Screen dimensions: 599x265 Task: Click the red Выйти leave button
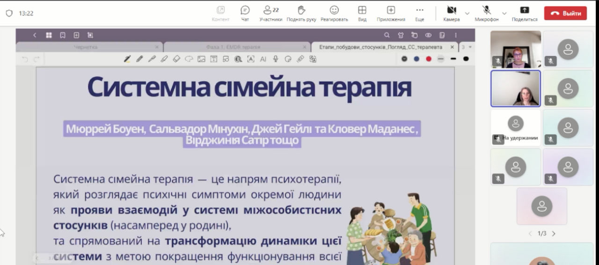pos(565,13)
